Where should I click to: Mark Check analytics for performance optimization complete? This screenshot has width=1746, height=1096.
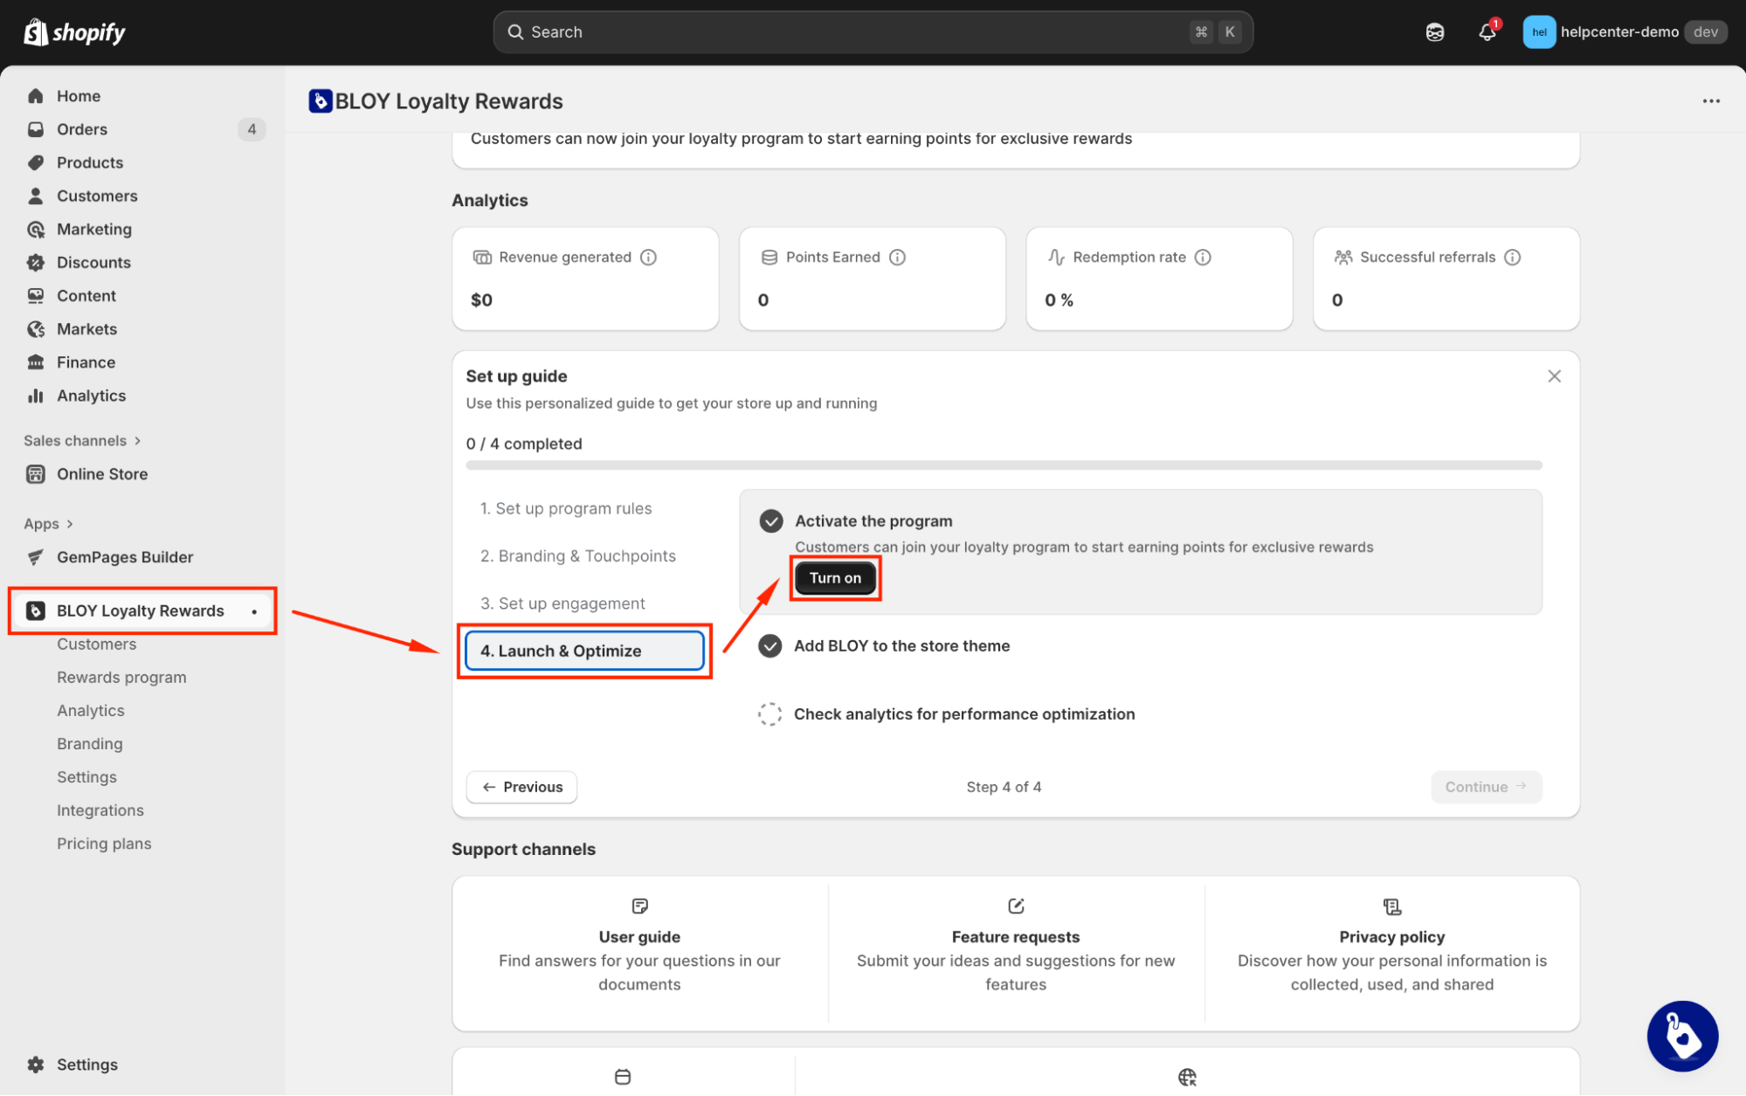(x=769, y=714)
